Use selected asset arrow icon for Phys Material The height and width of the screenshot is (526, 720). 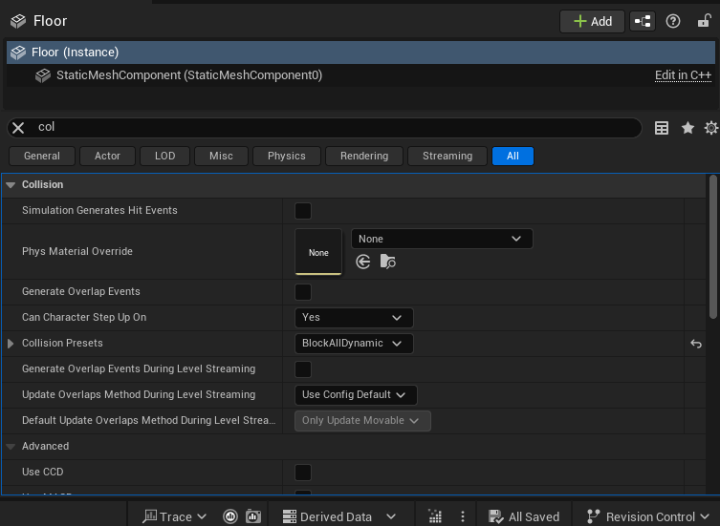[x=362, y=262]
